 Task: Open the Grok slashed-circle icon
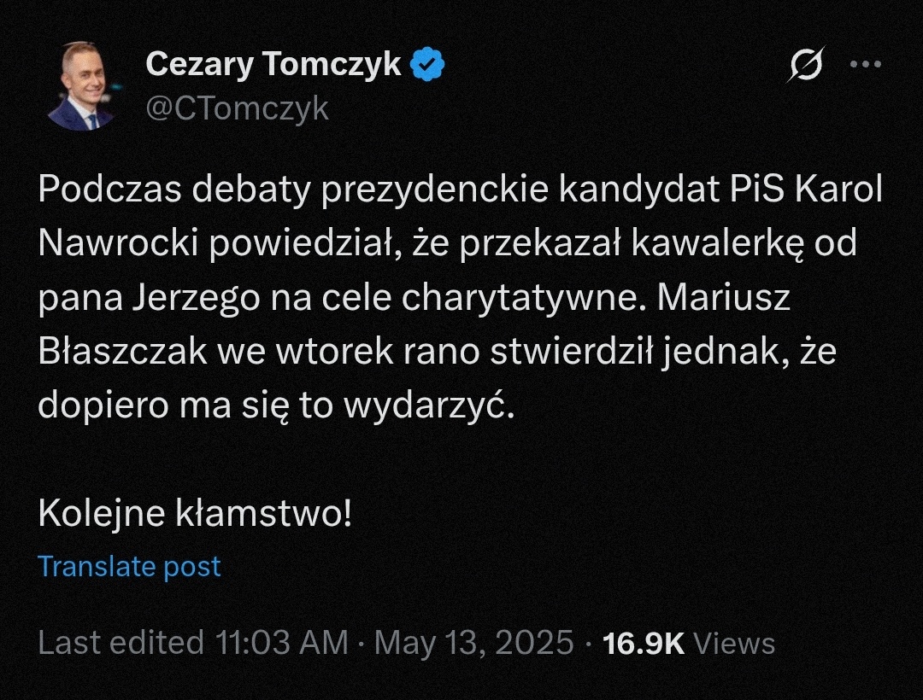[x=806, y=66]
